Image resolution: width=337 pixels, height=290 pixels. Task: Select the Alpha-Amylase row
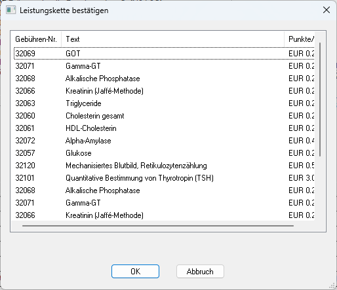point(164,141)
